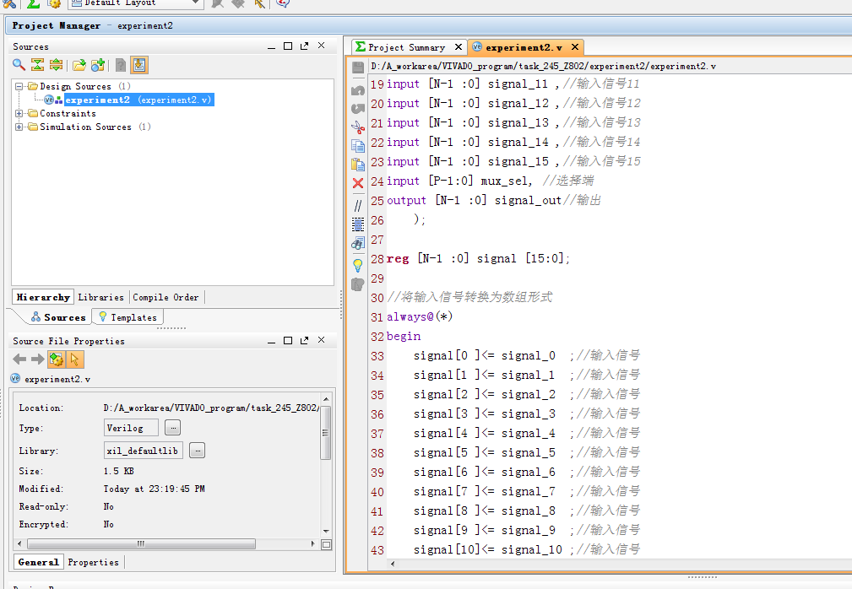Click the browse button next to xil_defaultlib
Screen dimensions: 852x589
(198, 451)
